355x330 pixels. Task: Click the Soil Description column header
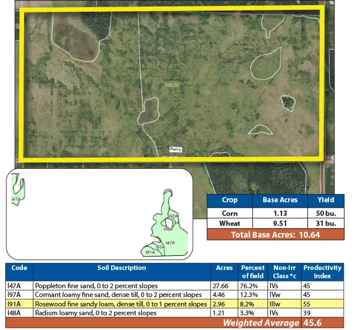point(122,268)
